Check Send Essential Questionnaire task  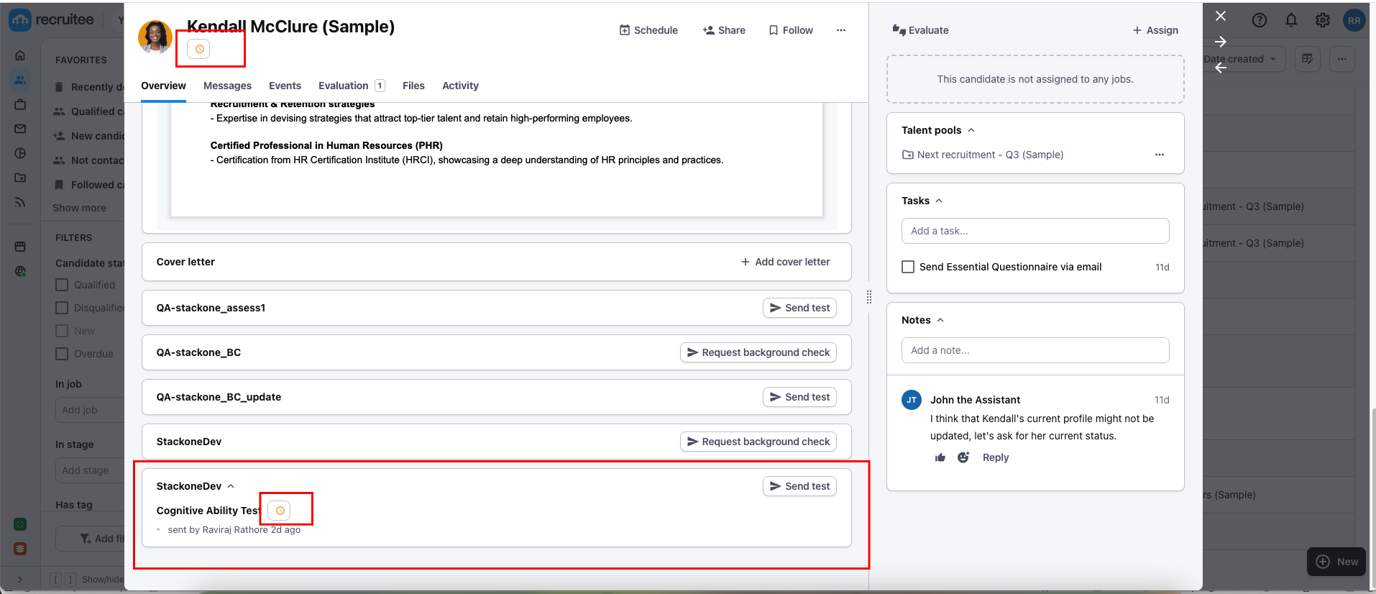(x=908, y=267)
